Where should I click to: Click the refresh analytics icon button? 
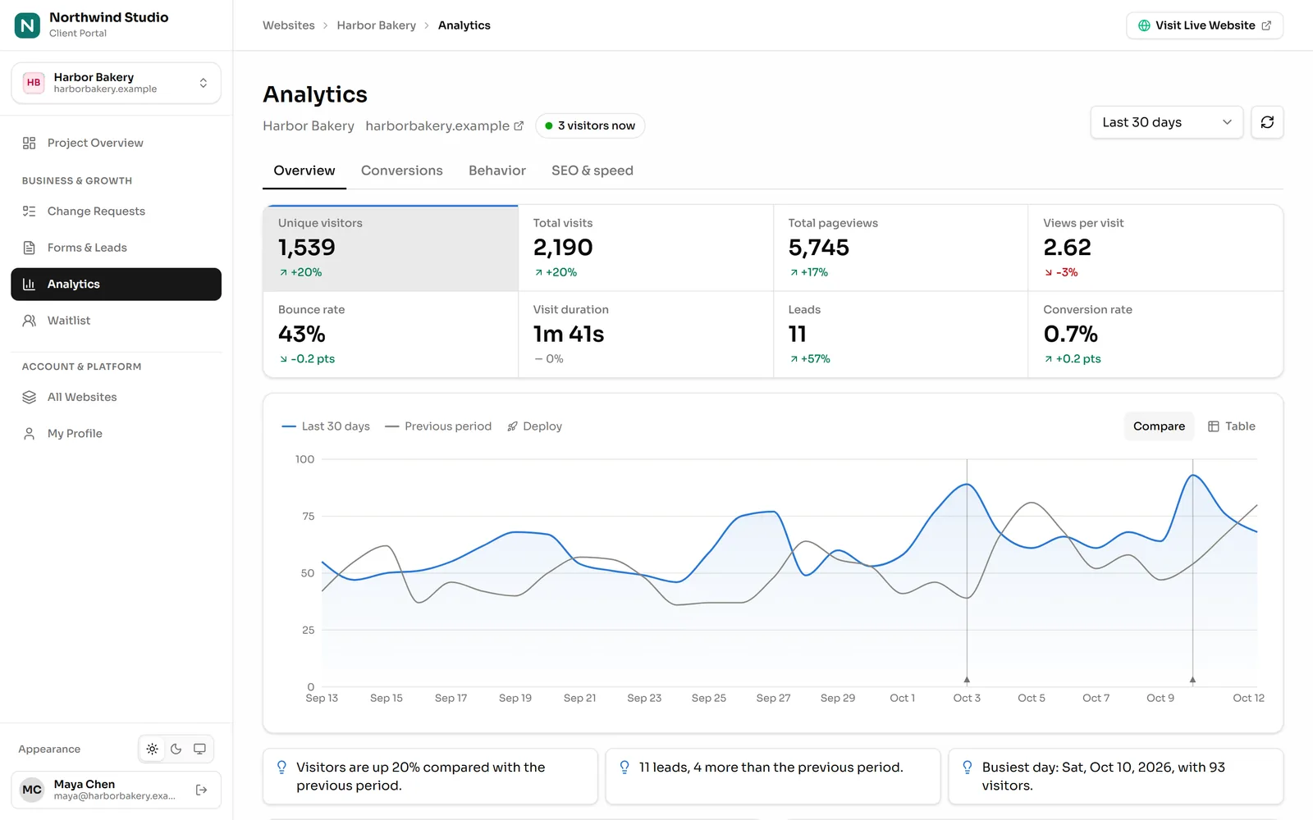[x=1267, y=122]
